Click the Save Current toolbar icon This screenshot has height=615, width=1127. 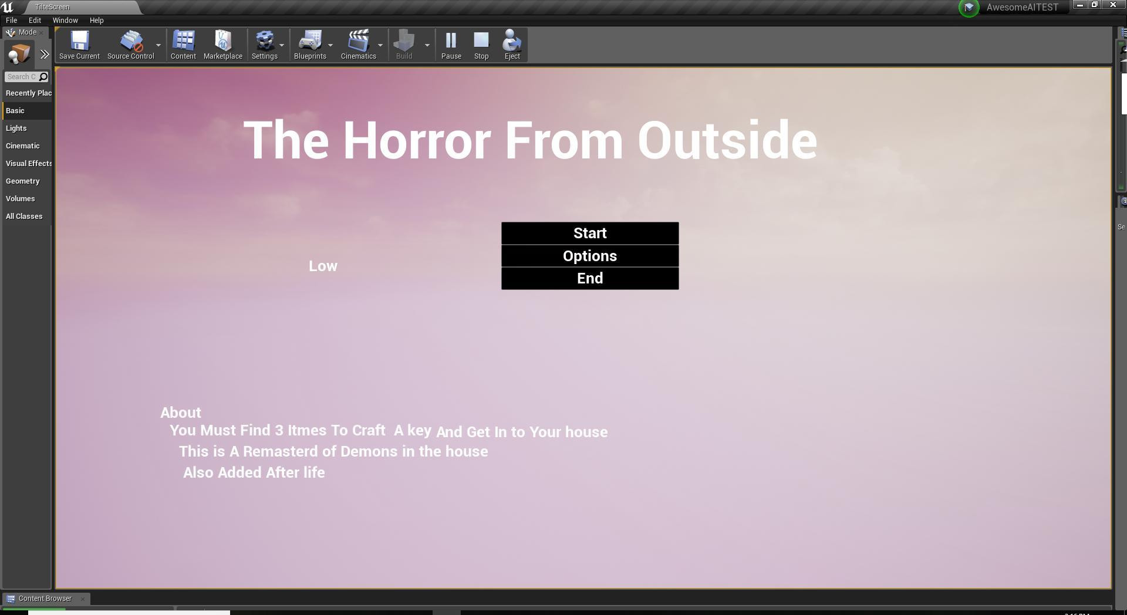(x=79, y=45)
